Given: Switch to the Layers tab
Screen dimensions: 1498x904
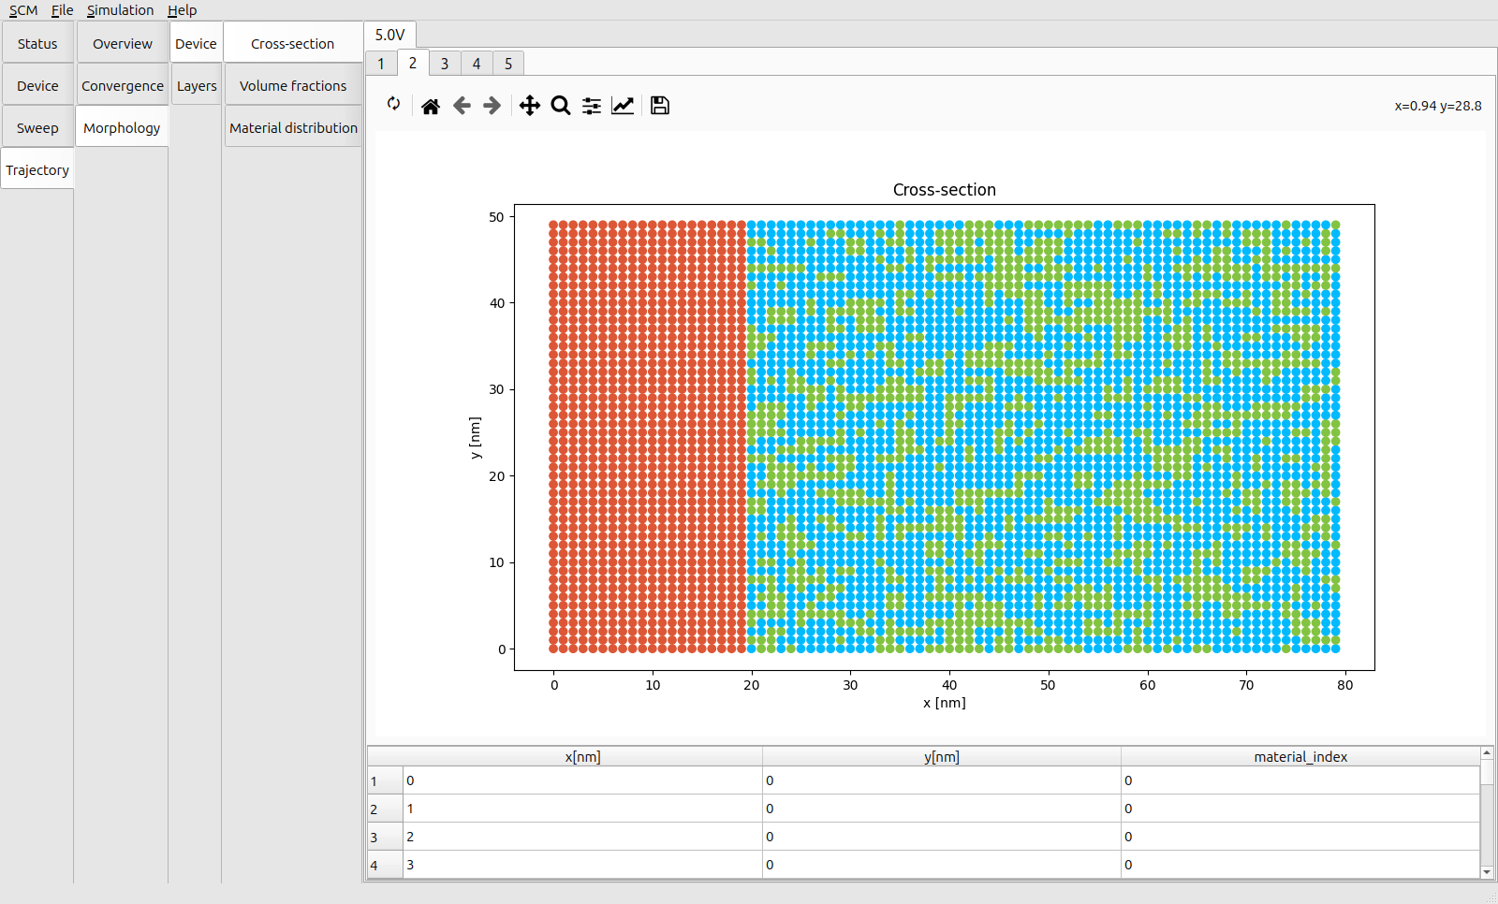Looking at the screenshot, I should coord(197,86).
